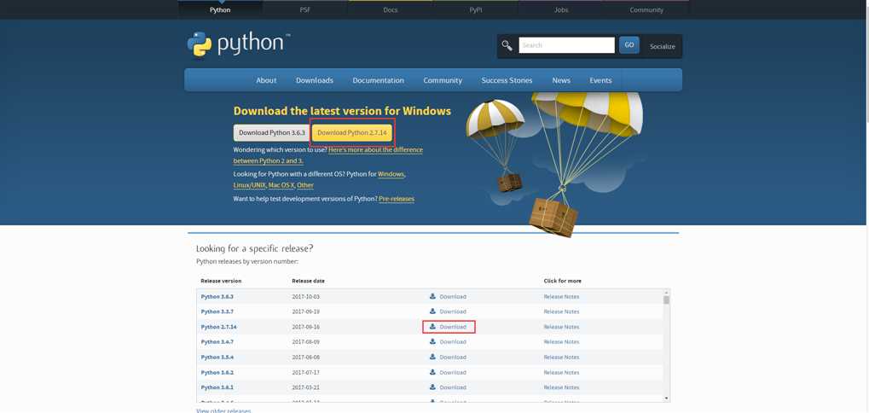
Task: Open the Downloads navigation menu
Action: 314,80
